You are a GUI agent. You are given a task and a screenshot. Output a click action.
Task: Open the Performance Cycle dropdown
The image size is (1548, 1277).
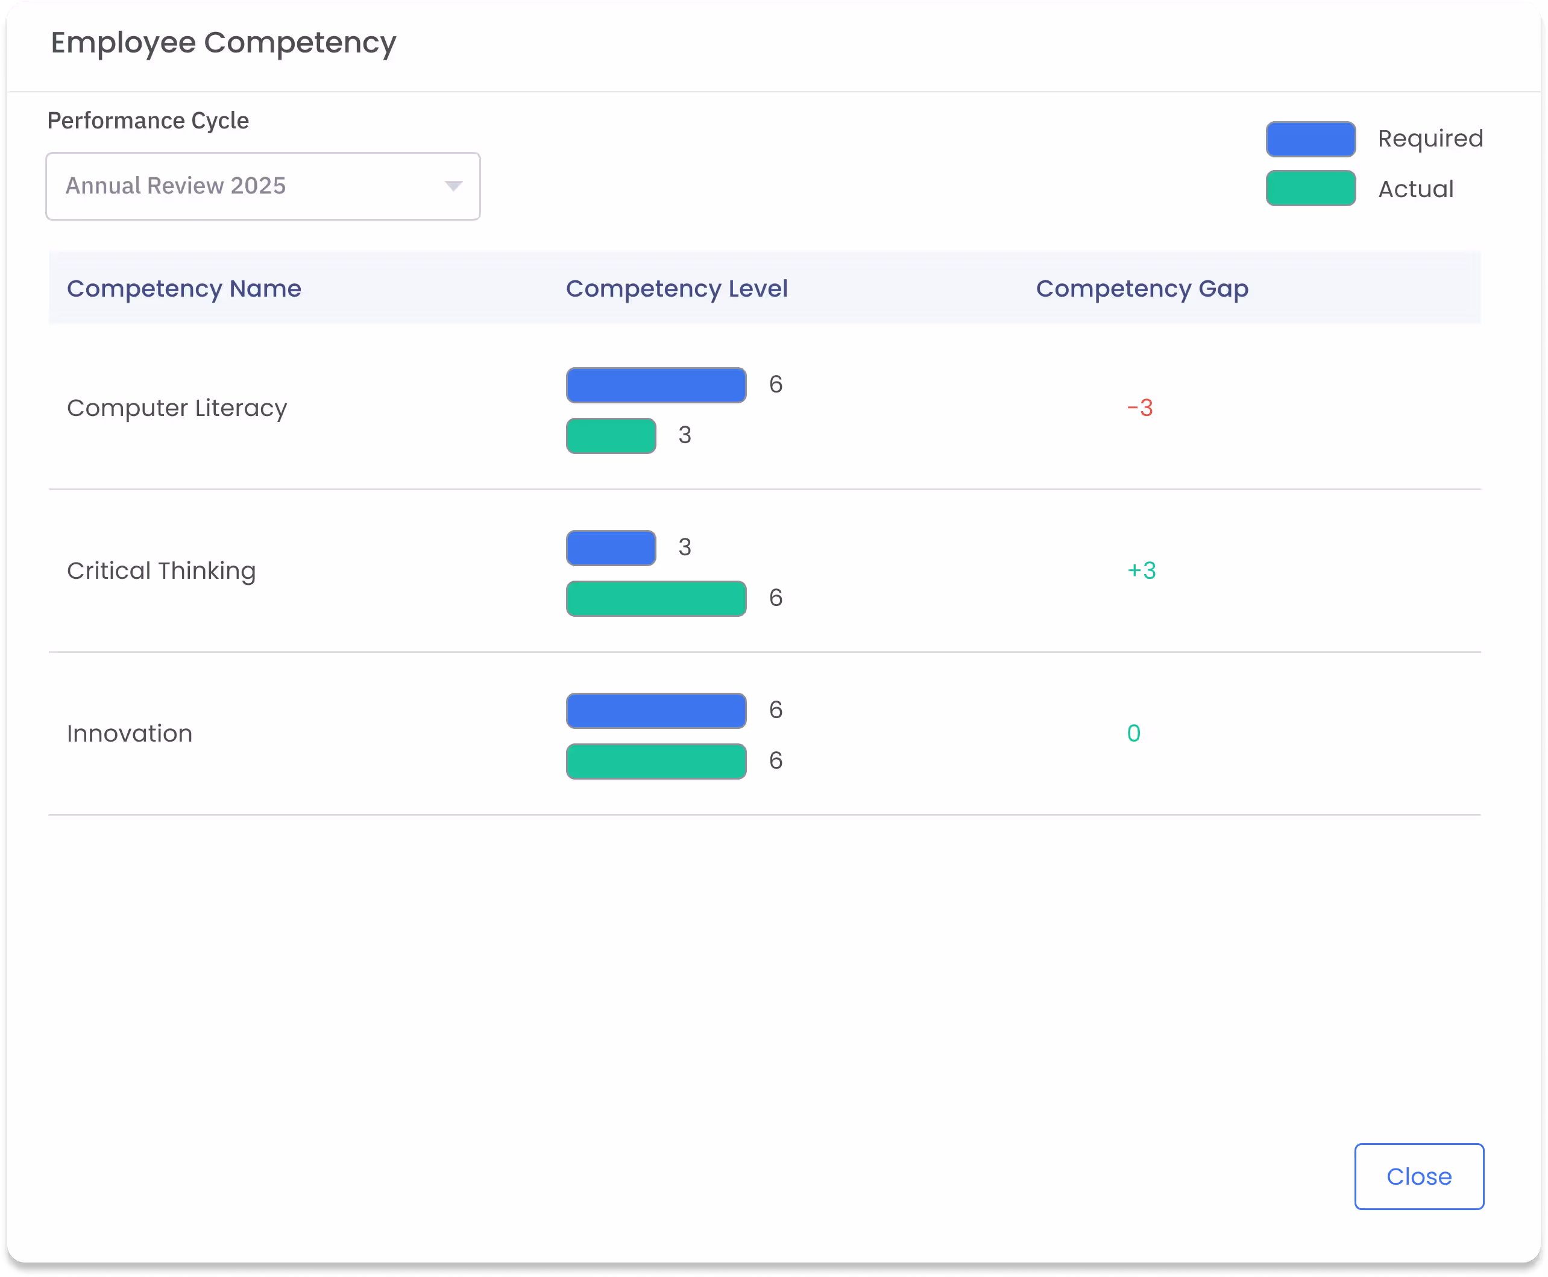pyautogui.click(x=263, y=186)
